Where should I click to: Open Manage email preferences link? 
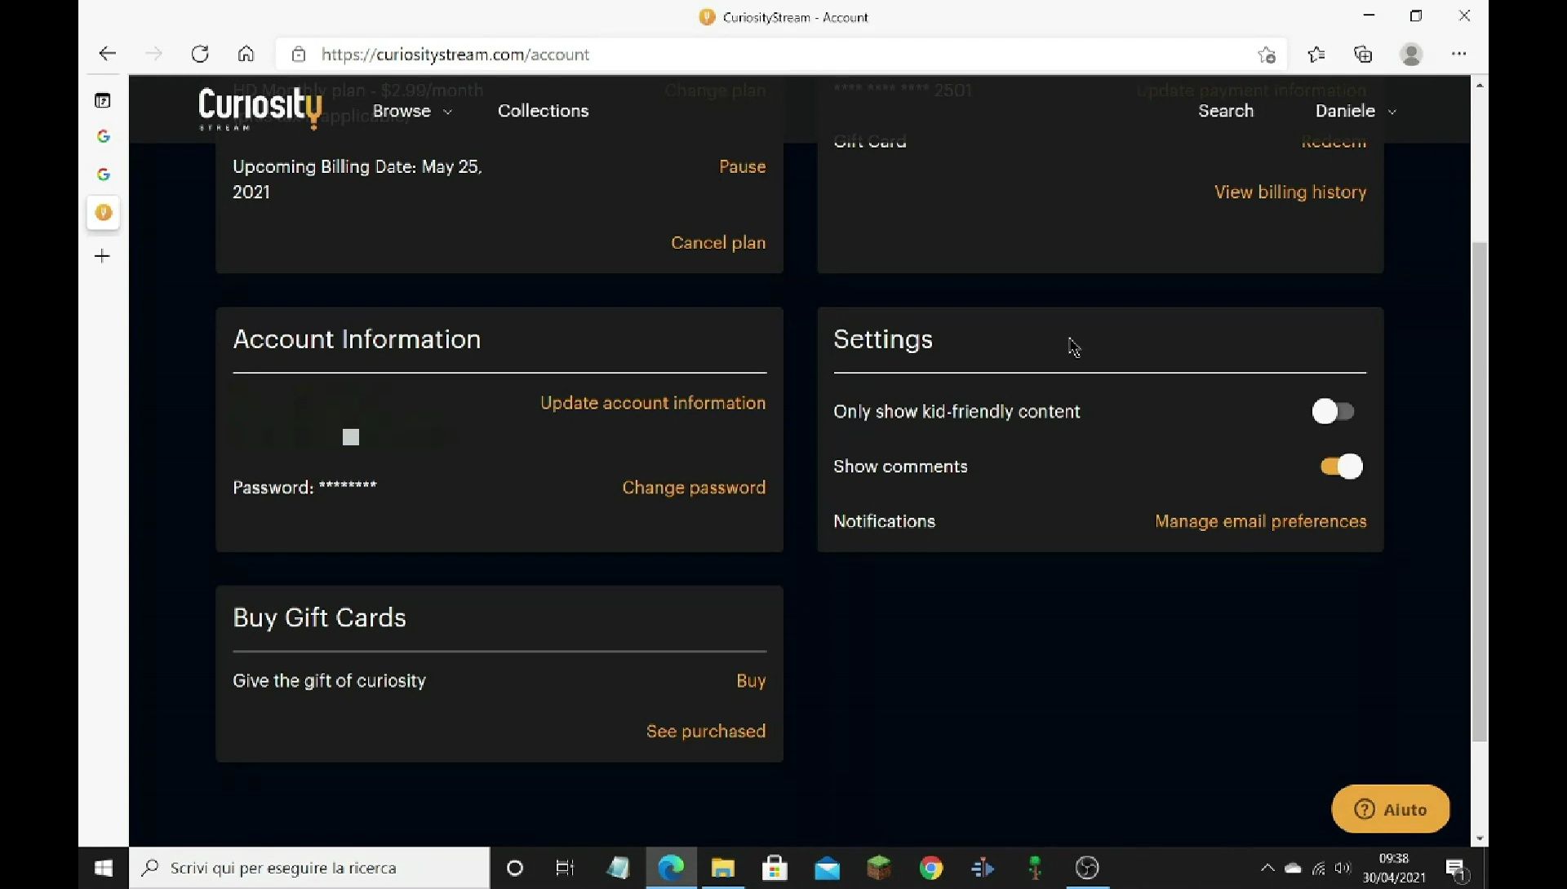coord(1260,522)
